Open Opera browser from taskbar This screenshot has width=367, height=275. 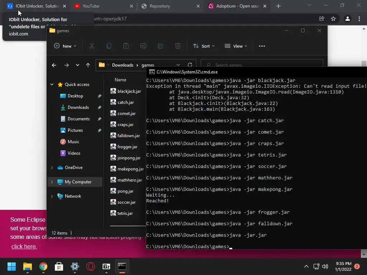pos(91,266)
